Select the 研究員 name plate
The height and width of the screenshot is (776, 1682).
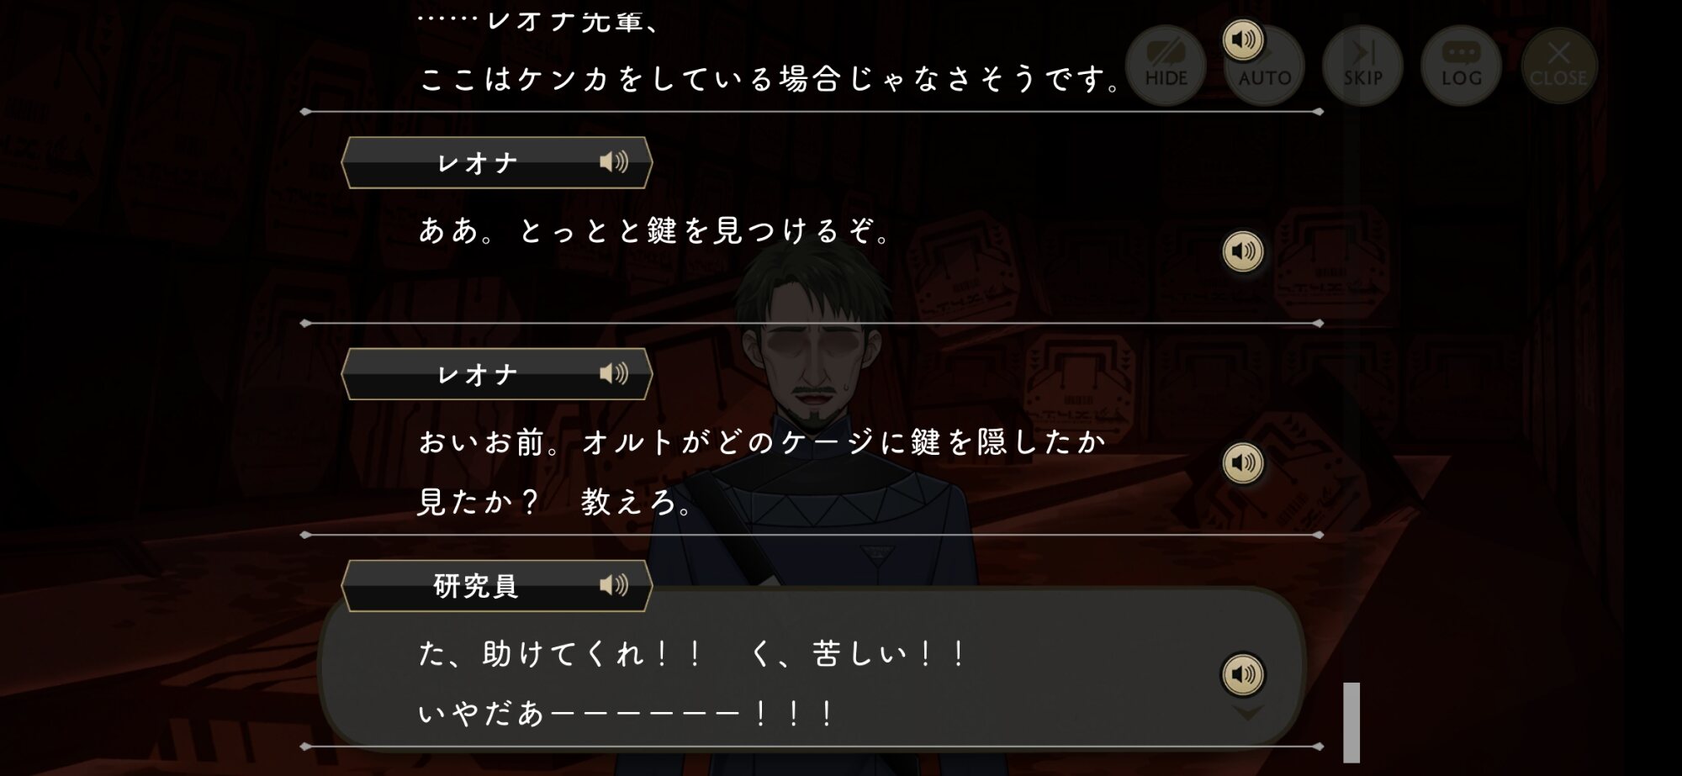pyautogui.click(x=497, y=586)
